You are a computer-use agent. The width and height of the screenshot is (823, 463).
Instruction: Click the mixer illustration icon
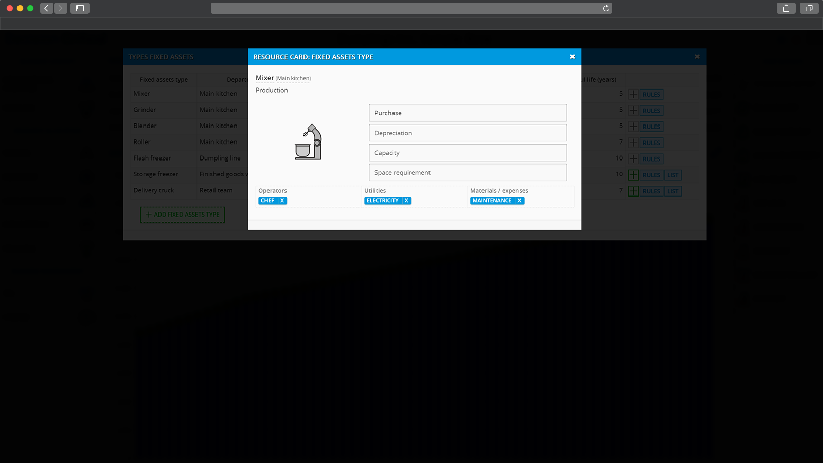308,142
